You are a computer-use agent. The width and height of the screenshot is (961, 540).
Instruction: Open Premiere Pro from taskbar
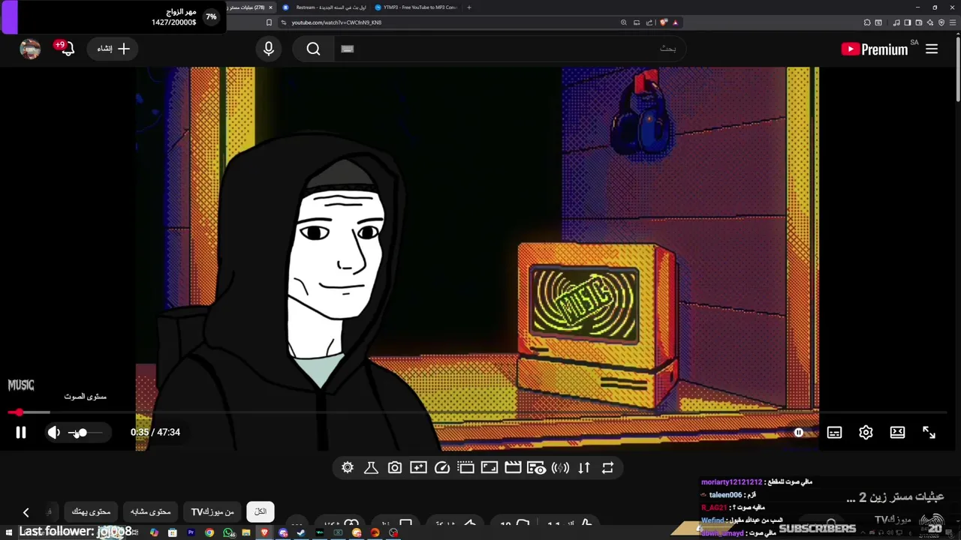pos(191,532)
